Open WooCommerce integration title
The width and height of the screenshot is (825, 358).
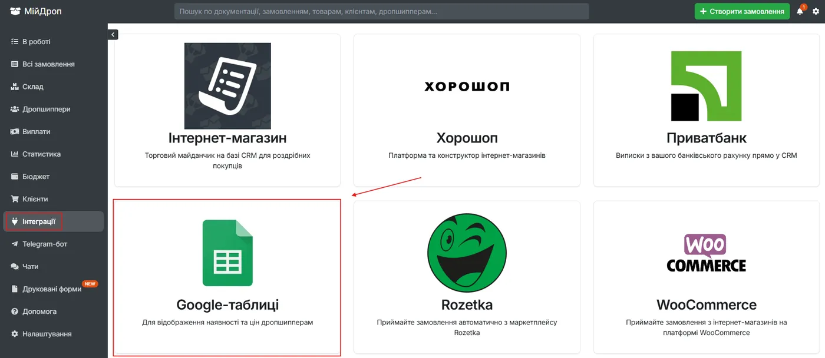(x=707, y=305)
